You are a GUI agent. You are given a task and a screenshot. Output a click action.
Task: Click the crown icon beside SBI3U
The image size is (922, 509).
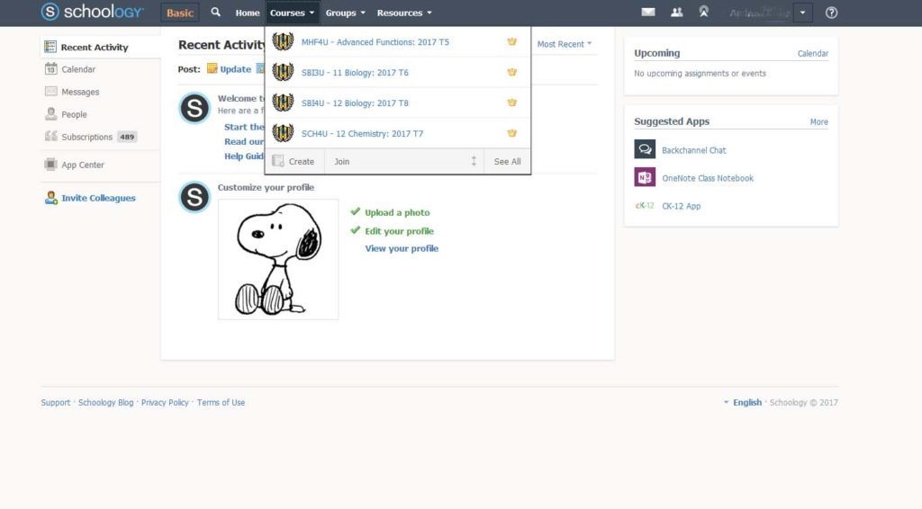[512, 72]
